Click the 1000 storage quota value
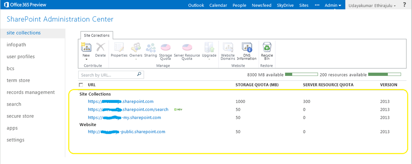Image resolution: width=412 pixels, height=164 pixels. tap(240, 101)
